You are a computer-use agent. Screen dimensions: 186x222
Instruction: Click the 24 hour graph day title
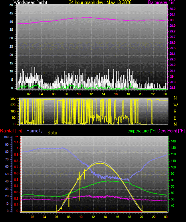(x=100, y=2)
